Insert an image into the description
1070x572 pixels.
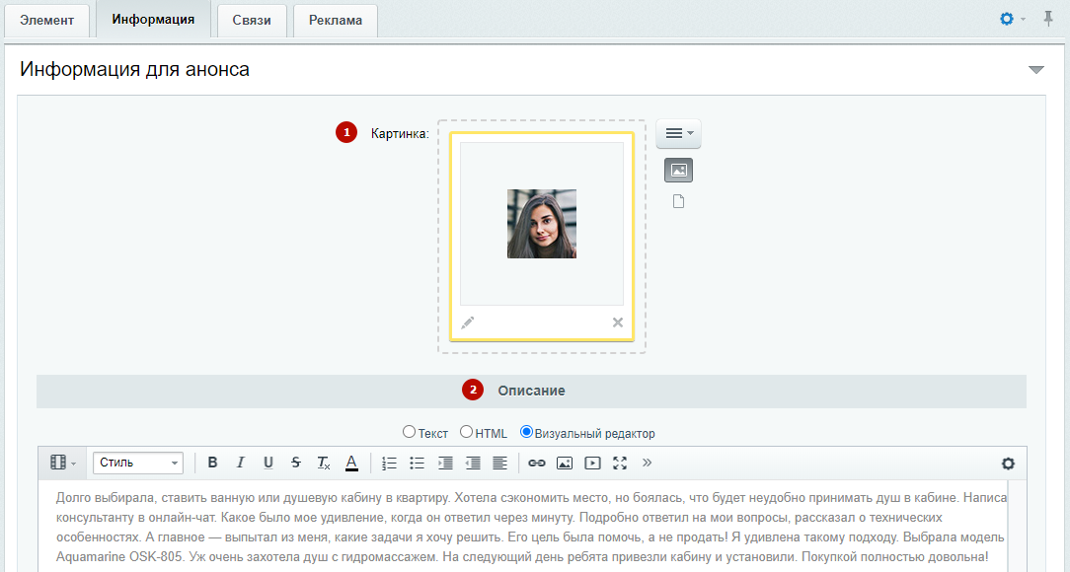point(565,463)
